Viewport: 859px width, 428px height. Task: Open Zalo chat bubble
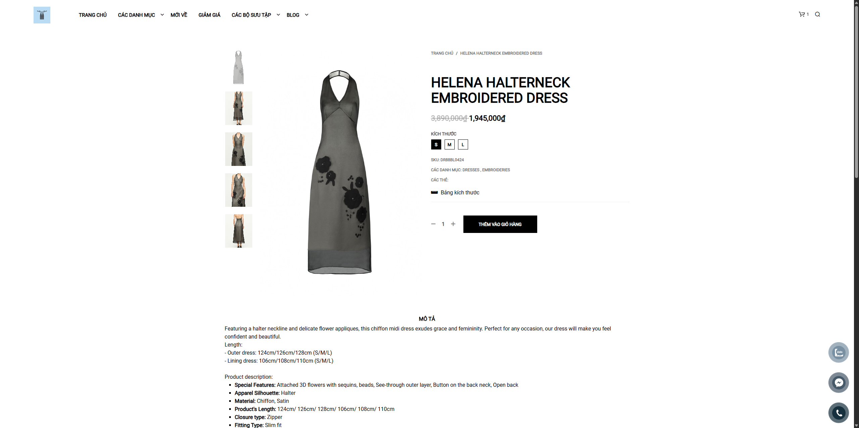click(x=839, y=352)
